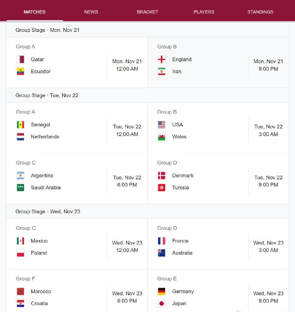Click the Tunisia flag icon
The width and height of the screenshot is (295, 312).
(x=162, y=188)
